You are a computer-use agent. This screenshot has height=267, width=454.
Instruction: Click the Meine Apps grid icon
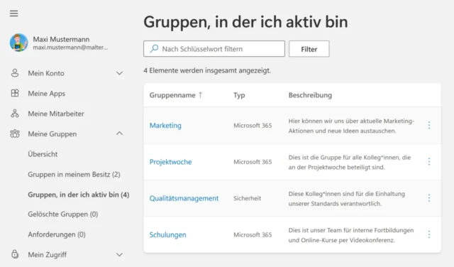[x=15, y=93]
